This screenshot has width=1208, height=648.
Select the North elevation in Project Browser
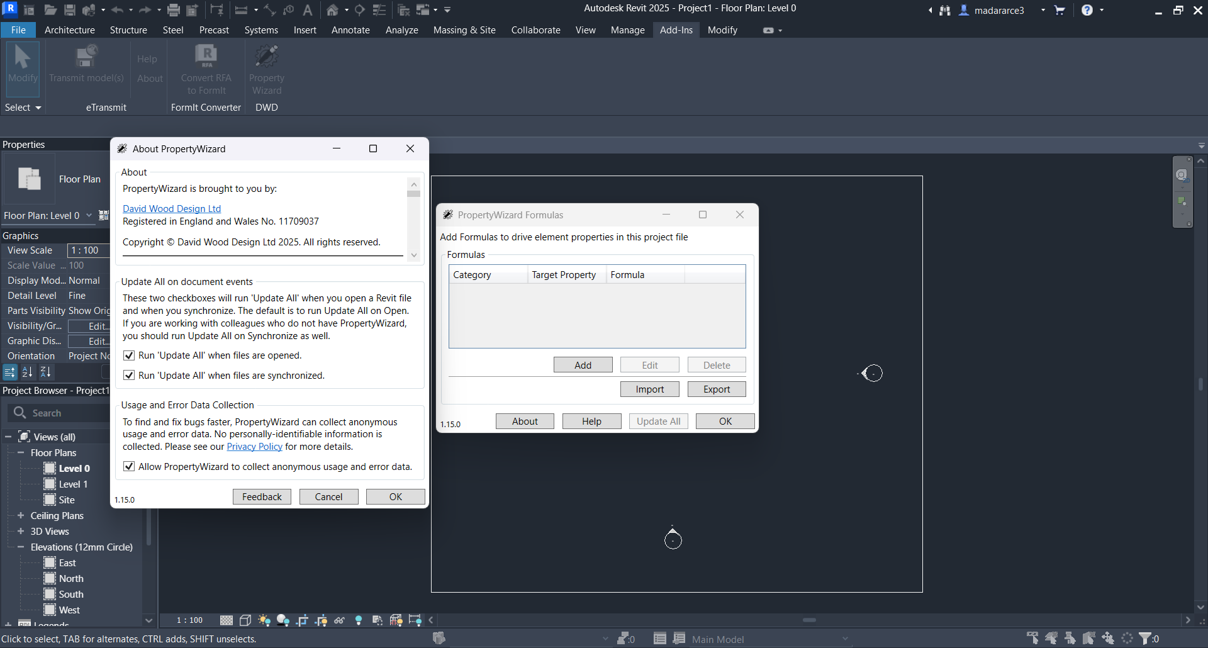coord(71,578)
